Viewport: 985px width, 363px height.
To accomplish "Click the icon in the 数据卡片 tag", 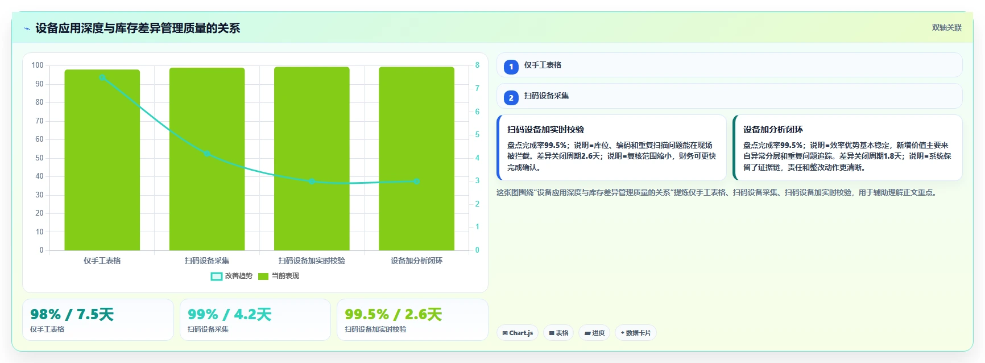I will [x=623, y=333].
